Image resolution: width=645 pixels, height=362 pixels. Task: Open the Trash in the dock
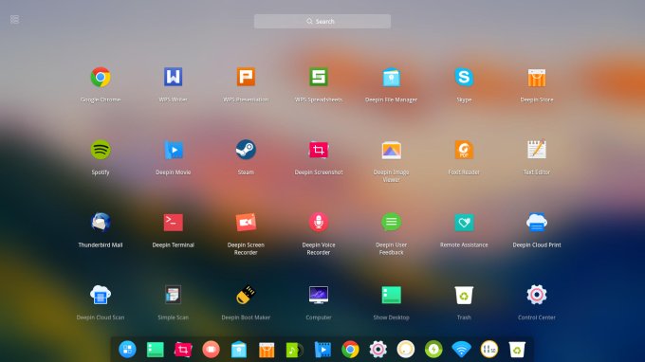click(x=517, y=350)
